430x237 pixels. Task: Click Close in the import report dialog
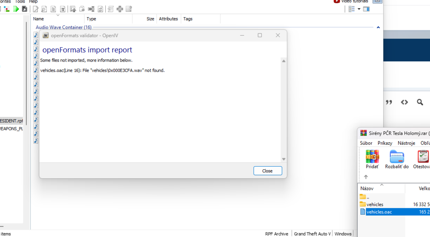(x=267, y=171)
